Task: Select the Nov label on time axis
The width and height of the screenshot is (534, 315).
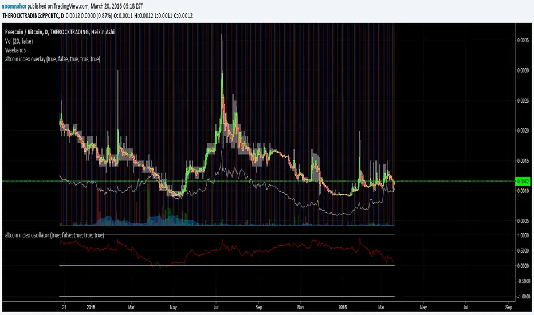Action: pyautogui.click(x=300, y=306)
